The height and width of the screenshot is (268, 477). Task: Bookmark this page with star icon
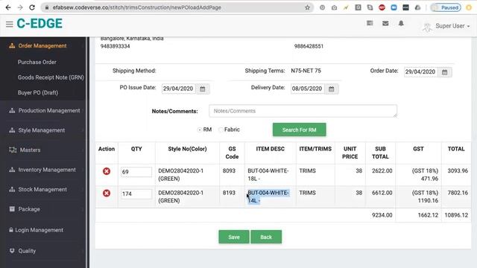click(x=307, y=7)
